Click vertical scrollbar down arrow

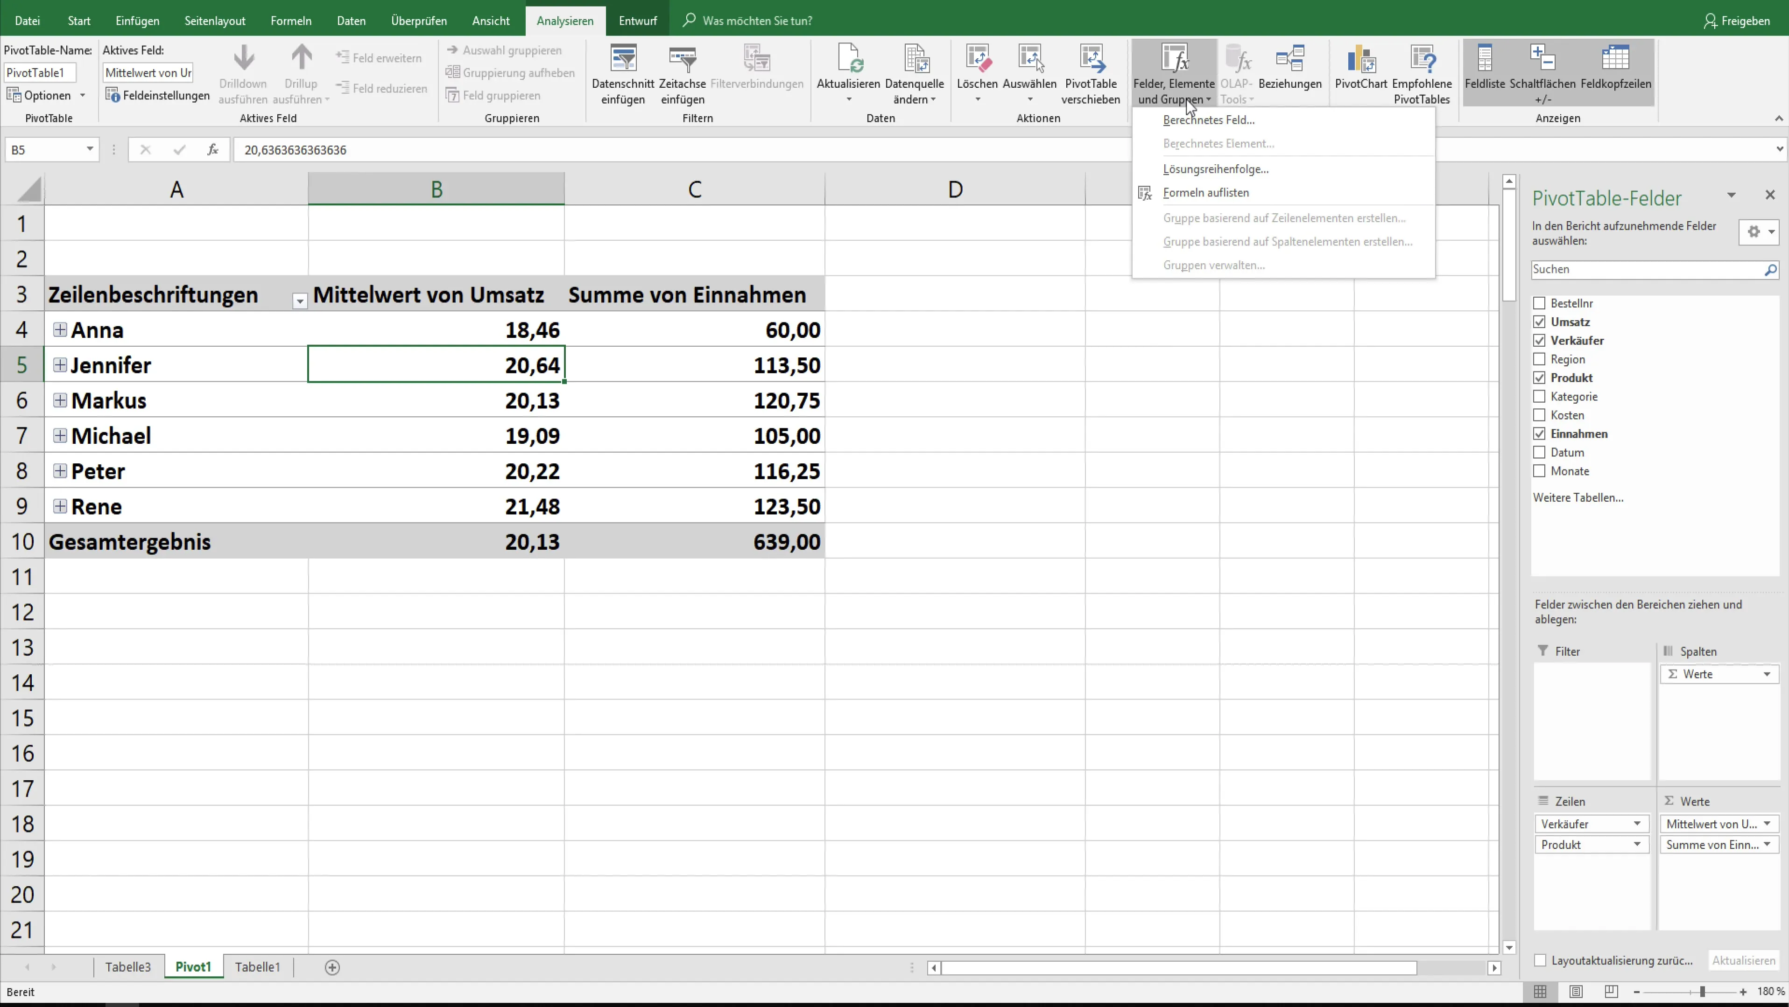point(1508,948)
